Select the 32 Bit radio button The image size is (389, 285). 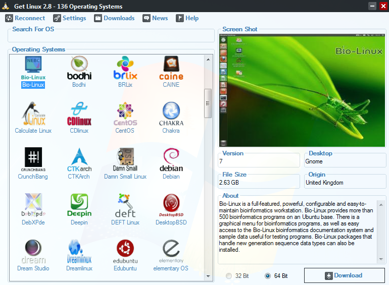pyautogui.click(x=229, y=276)
